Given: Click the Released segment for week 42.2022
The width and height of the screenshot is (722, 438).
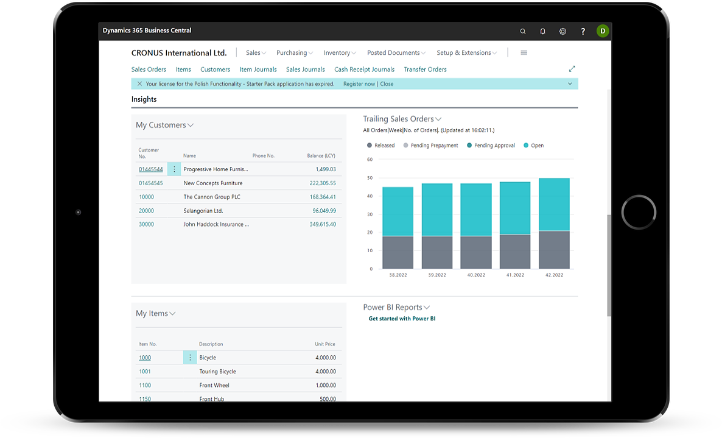Looking at the screenshot, I should pos(554,250).
